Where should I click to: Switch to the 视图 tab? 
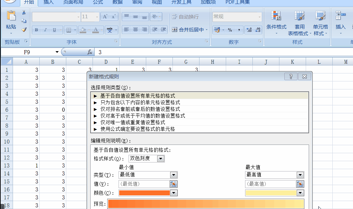[x=157, y=2]
